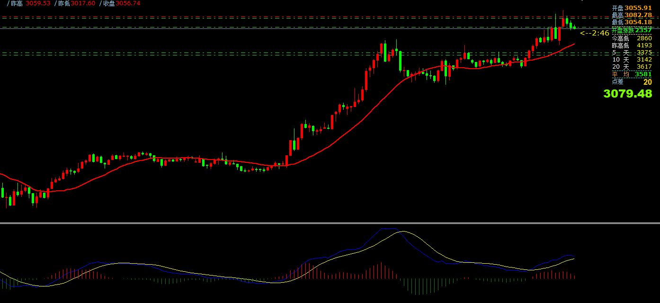Select the 5 天 3375 range row
The image size is (660, 303).
pos(632,53)
